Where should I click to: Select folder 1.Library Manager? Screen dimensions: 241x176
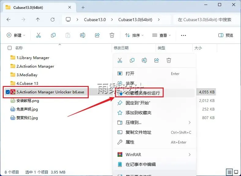click(x=33, y=58)
